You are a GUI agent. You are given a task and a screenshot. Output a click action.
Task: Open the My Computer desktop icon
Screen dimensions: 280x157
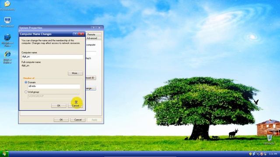tap(7, 22)
